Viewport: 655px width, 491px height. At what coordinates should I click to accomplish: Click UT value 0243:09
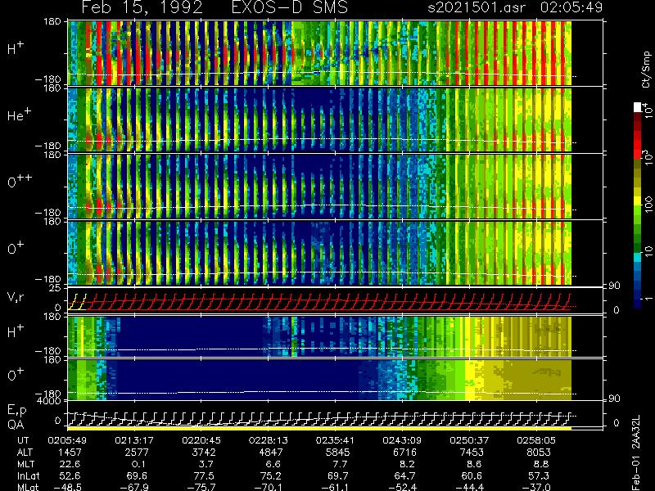[x=402, y=440]
